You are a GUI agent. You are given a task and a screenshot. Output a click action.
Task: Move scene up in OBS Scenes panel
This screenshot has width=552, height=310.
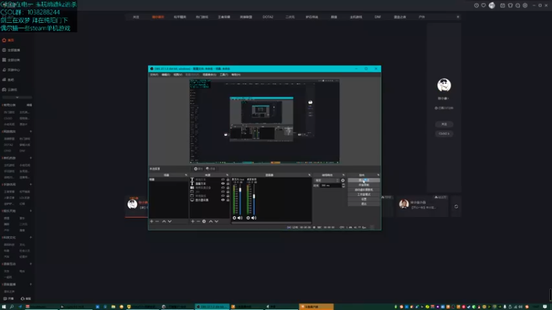164,221
